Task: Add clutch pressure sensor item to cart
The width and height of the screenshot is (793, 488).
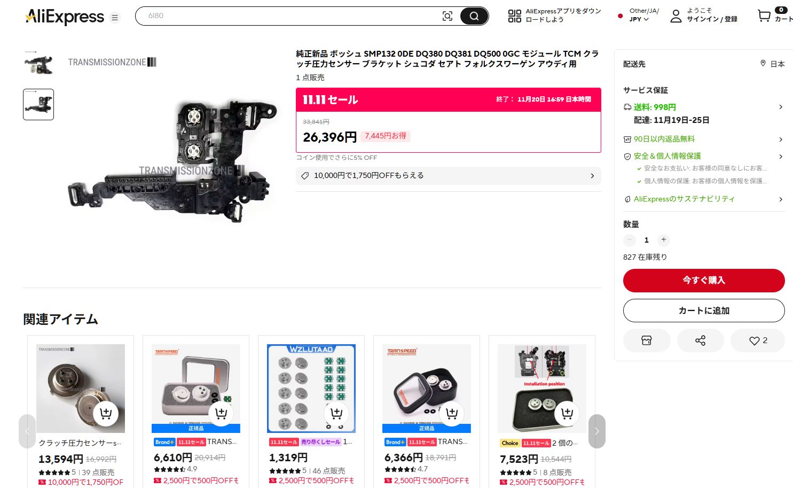Action: 106,413
